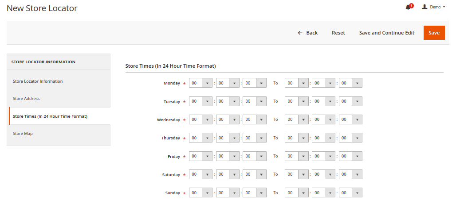
Task: Go to the Store Map tab
Action: click(23, 134)
